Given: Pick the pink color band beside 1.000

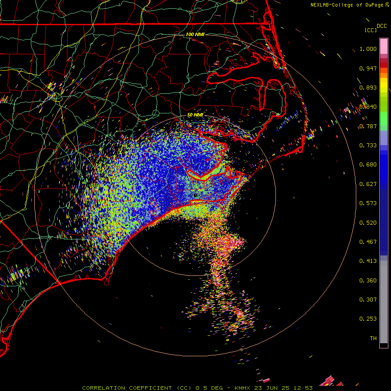Looking at the screenshot, I should coord(384,46).
